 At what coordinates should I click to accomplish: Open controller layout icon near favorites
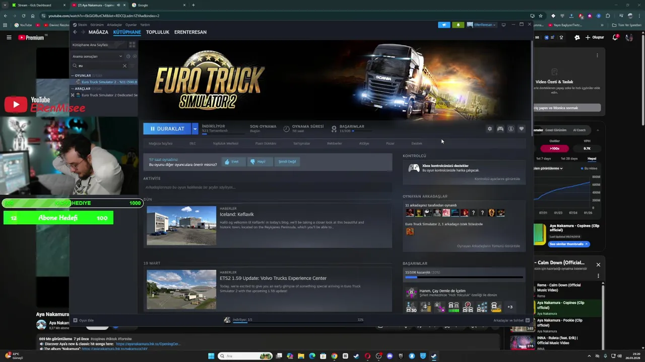[500, 129]
